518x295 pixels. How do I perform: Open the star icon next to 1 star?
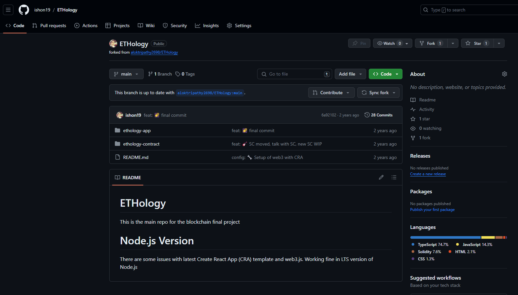(x=413, y=119)
